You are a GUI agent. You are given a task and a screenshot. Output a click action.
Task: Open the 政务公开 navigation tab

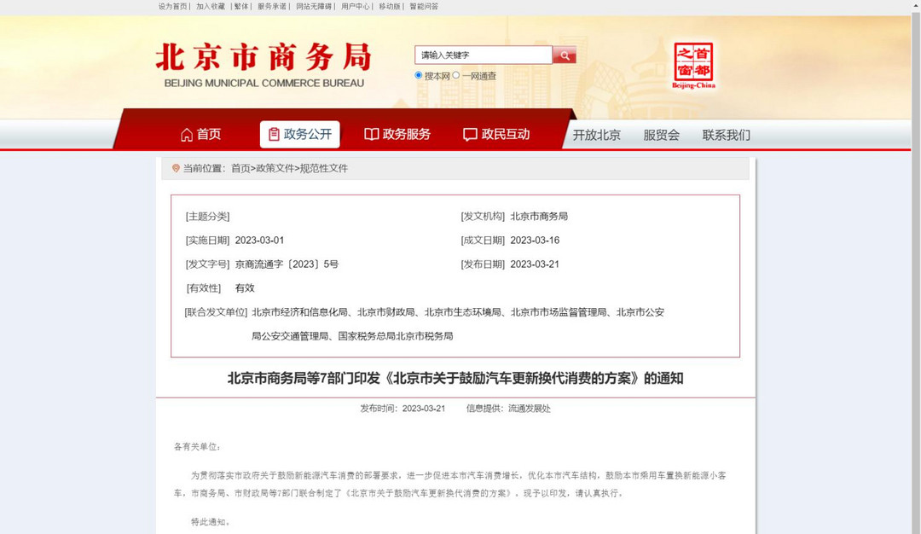click(x=299, y=135)
